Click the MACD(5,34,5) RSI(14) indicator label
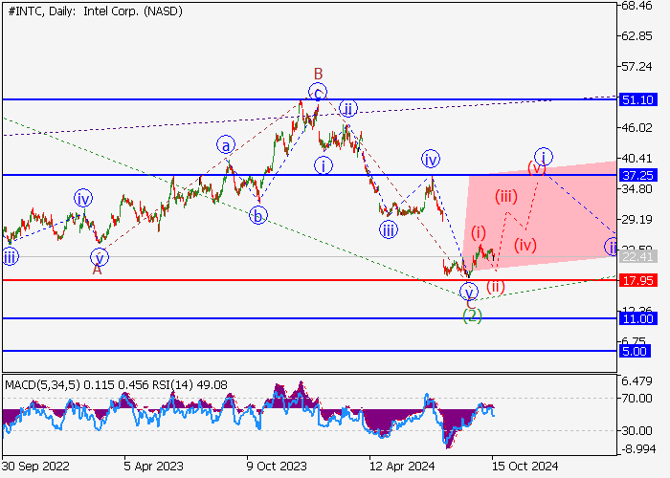Image resolution: width=670 pixels, height=478 pixels. tap(116, 385)
